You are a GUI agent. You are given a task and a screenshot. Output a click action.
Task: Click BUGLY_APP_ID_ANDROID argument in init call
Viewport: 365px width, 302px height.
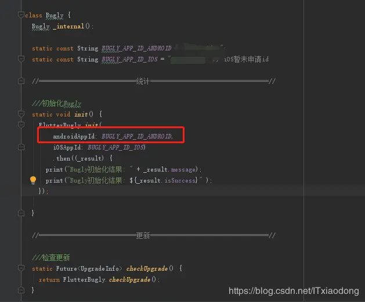tap(137, 136)
